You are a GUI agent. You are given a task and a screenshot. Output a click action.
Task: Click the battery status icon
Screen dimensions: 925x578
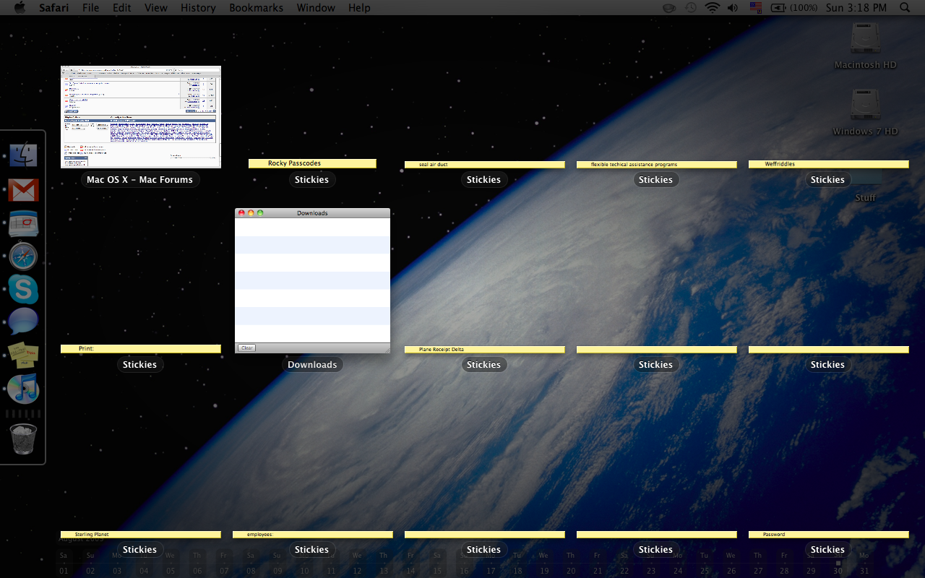tap(778, 8)
